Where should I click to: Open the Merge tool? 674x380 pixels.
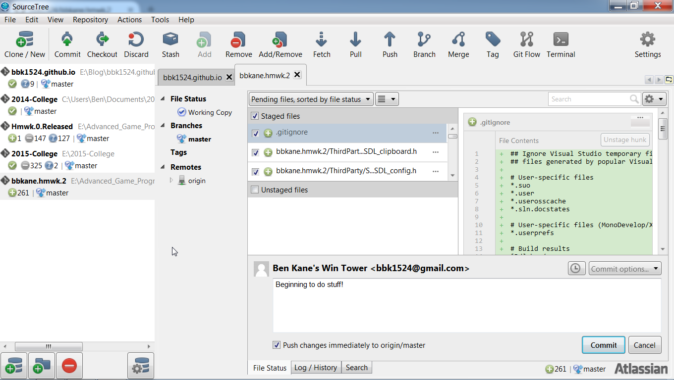(x=458, y=45)
